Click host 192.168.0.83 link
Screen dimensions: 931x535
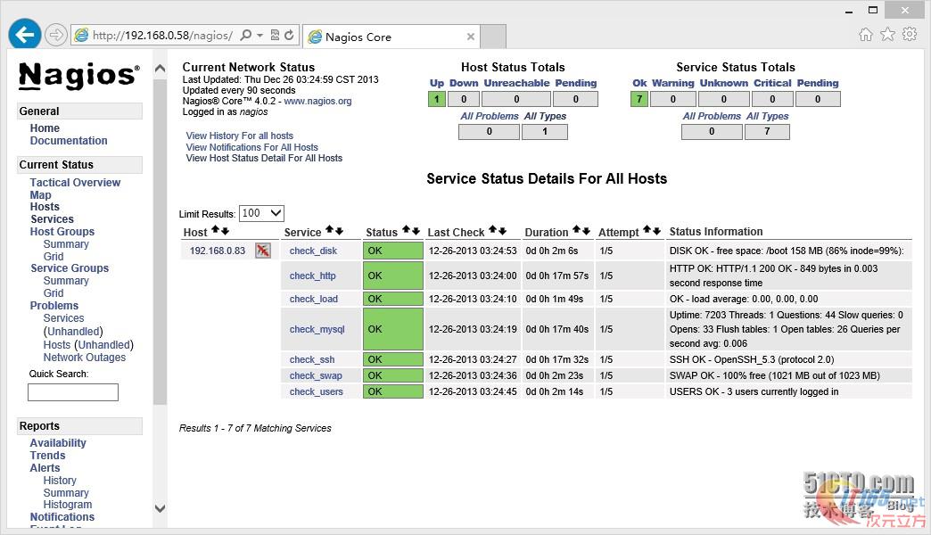click(218, 251)
